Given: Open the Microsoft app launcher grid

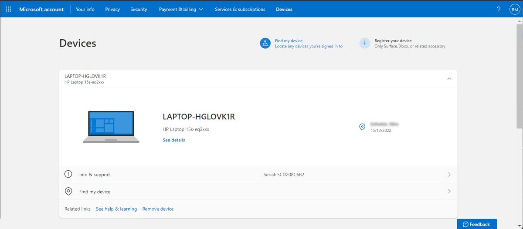Looking at the screenshot, I should pos(8,9).
